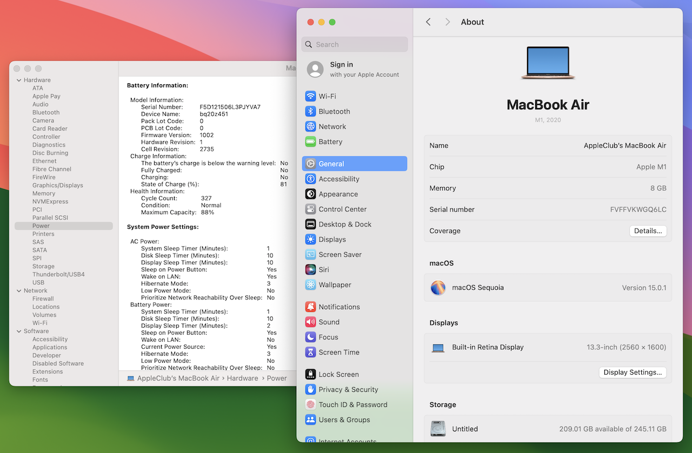Select Disabled Software in System Information

click(58, 364)
